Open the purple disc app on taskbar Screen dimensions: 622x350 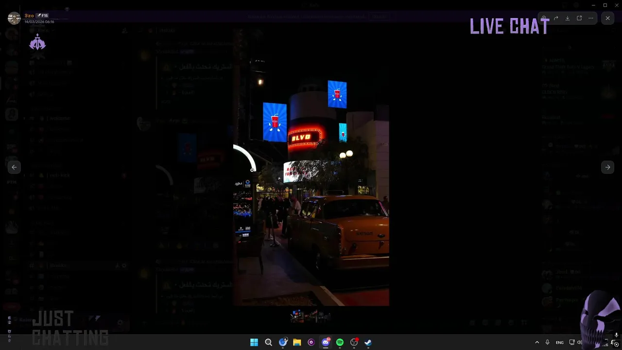[311, 342]
